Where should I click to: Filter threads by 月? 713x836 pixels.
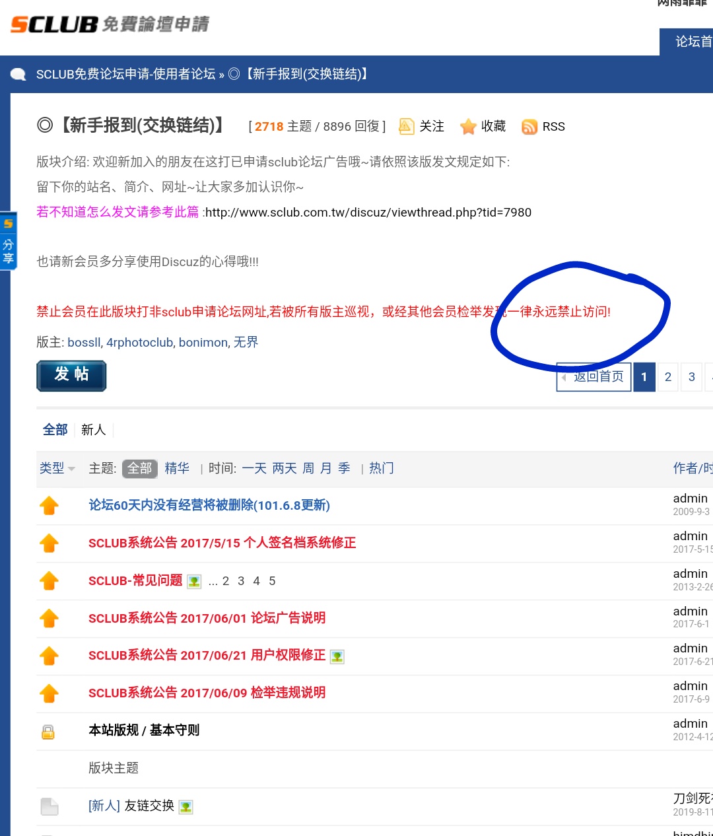[x=326, y=468]
